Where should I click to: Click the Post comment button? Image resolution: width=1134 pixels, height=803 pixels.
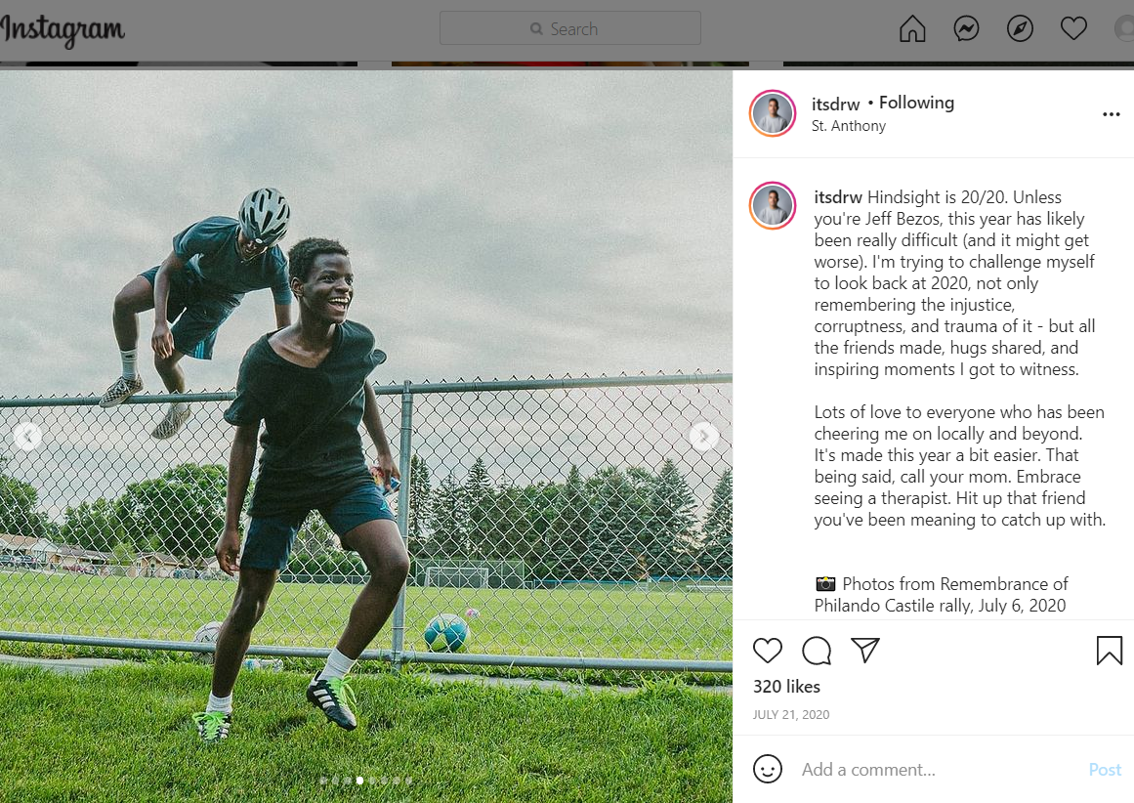pyautogui.click(x=1105, y=770)
